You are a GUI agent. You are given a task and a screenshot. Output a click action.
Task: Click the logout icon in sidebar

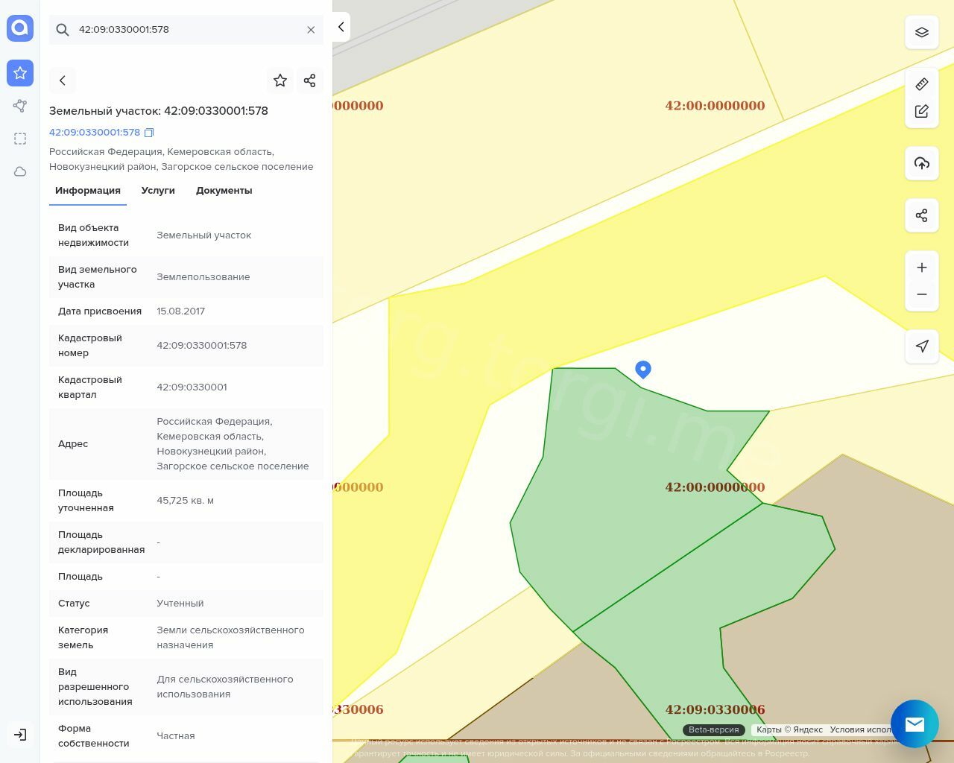20,735
